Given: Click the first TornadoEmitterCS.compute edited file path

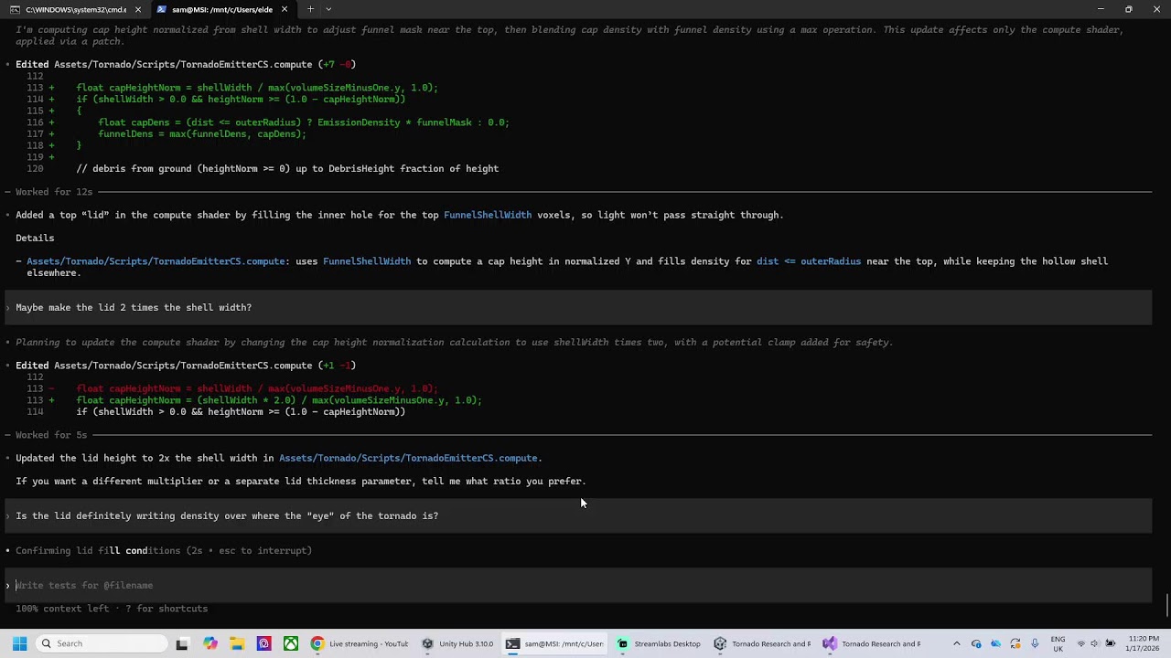Looking at the screenshot, I should tap(183, 65).
